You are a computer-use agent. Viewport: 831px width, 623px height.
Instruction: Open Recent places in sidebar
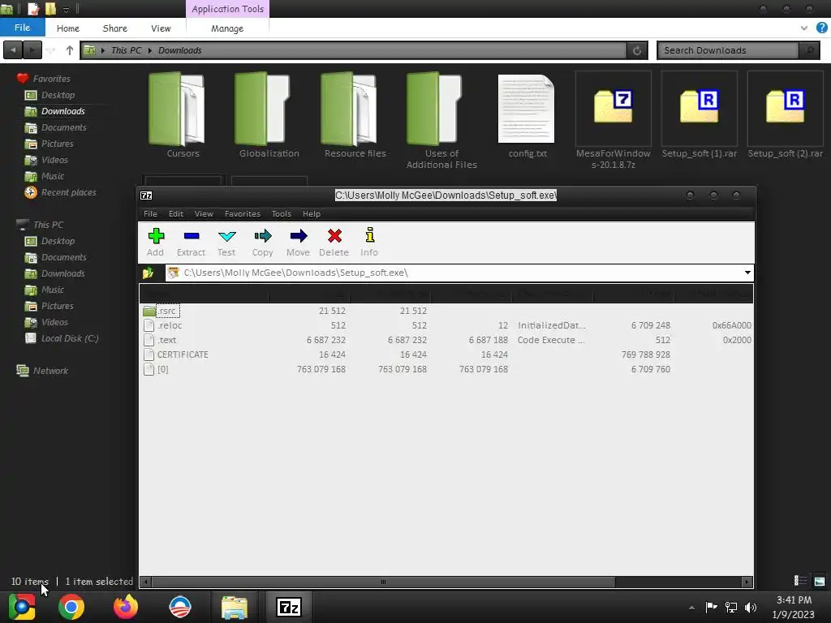(68, 192)
